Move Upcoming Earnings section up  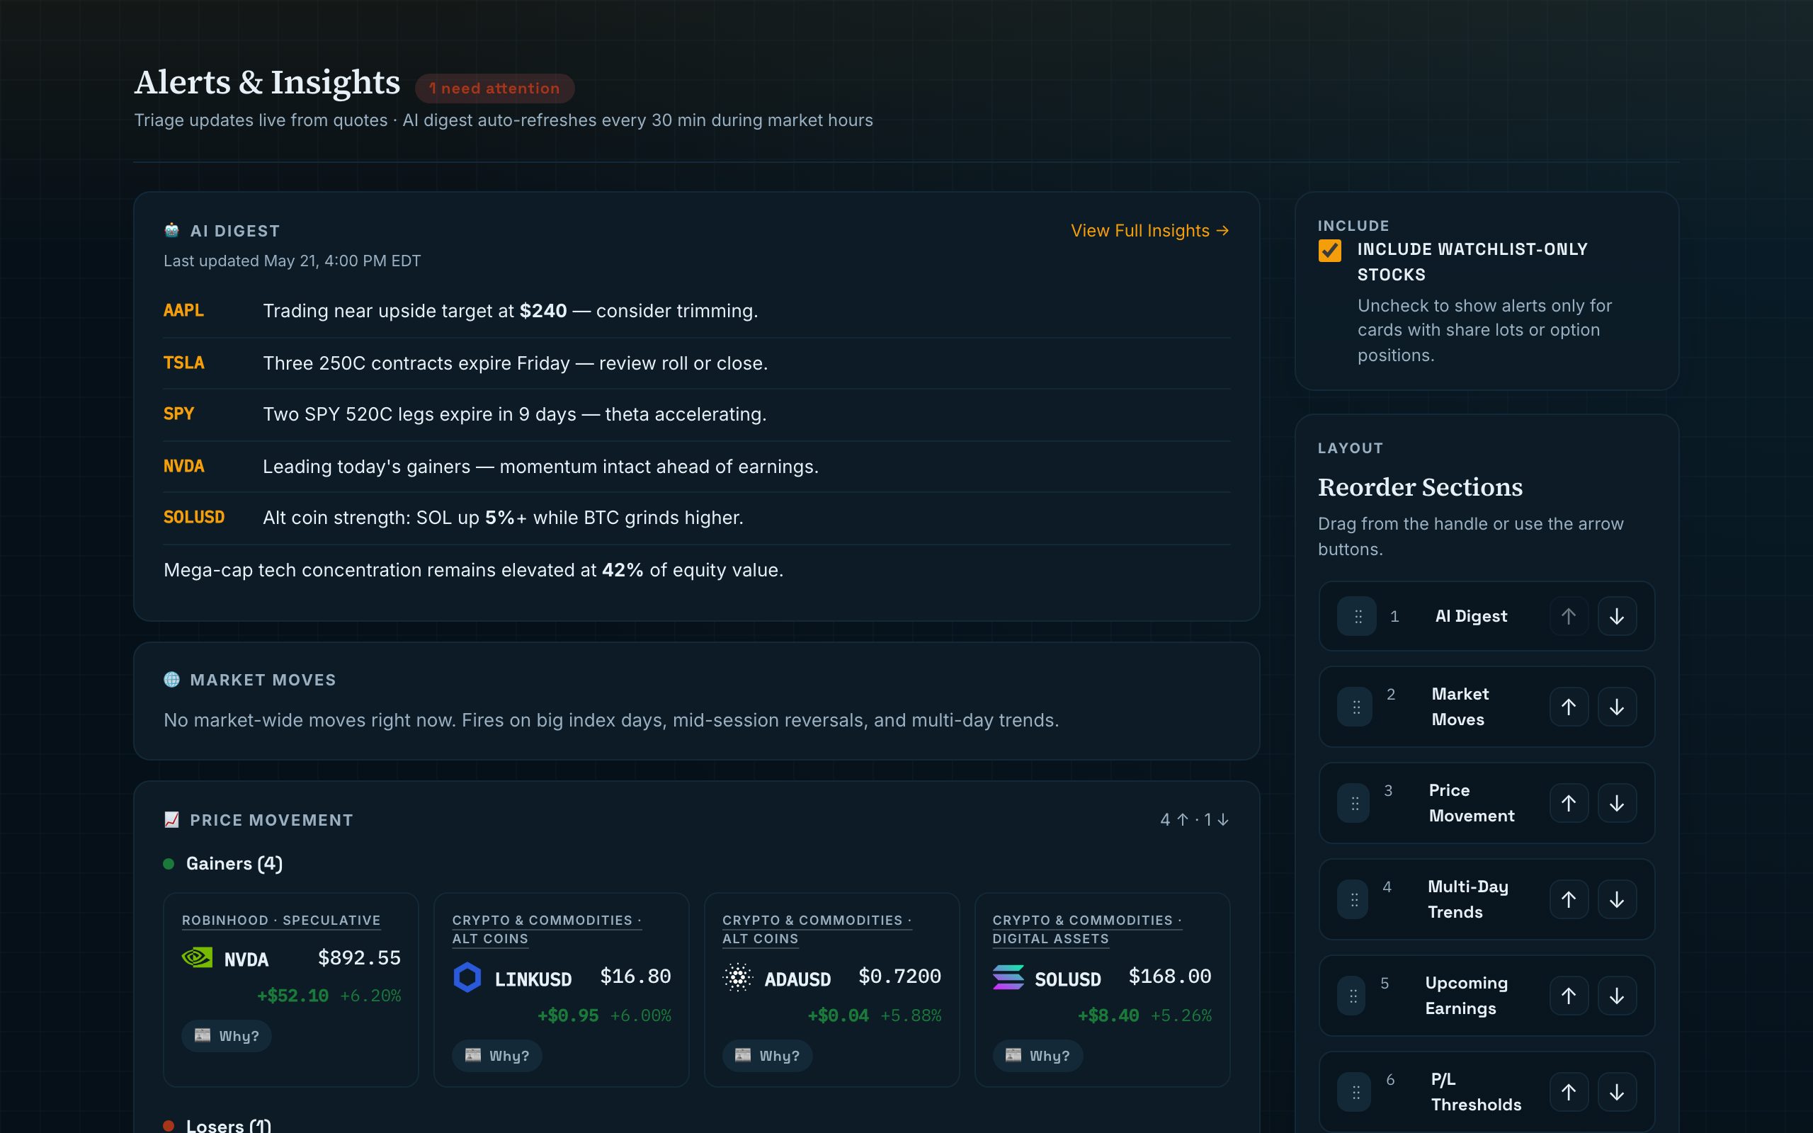point(1568,996)
